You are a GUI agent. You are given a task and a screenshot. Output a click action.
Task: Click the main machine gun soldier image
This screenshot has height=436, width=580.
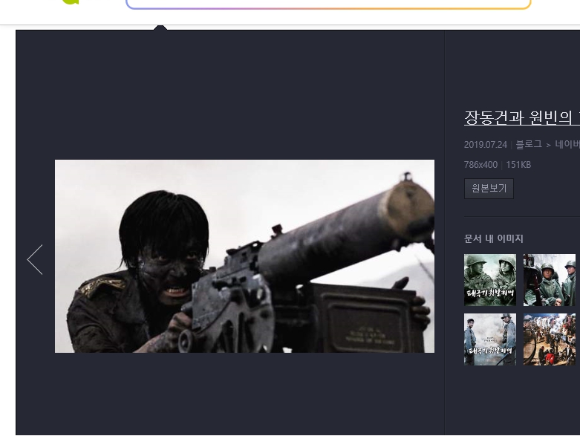244,256
